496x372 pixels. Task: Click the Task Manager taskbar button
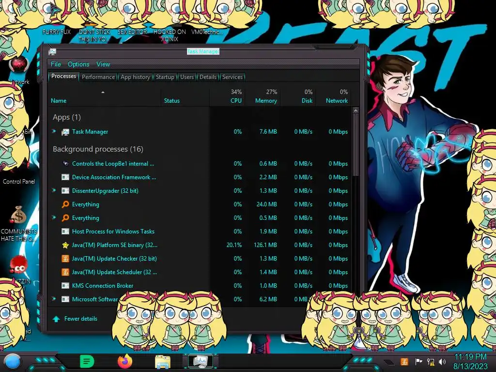(201, 361)
